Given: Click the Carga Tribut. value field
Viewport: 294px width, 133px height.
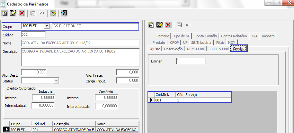Looking at the screenshot, I should [x=128, y=81].
